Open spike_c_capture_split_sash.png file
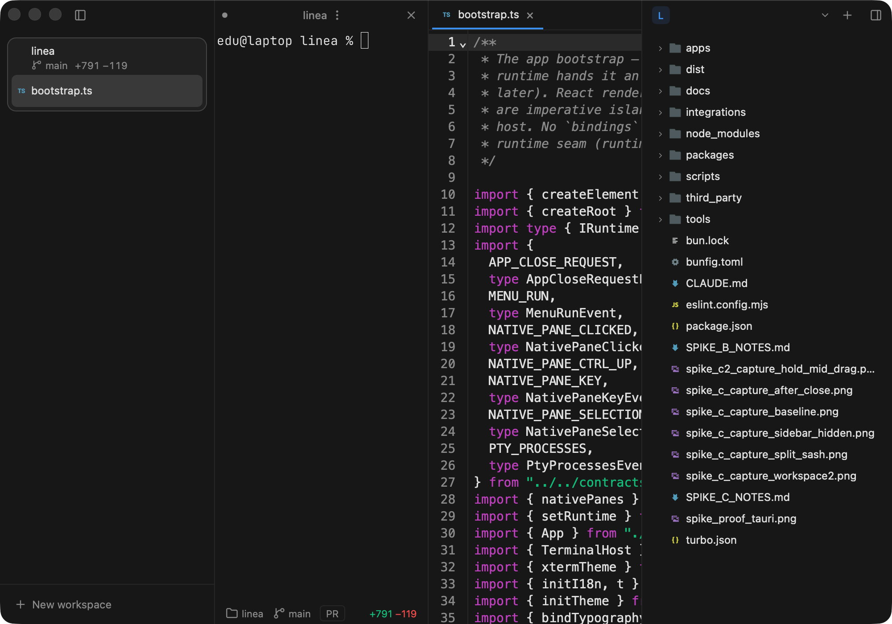 coord(767,455)
